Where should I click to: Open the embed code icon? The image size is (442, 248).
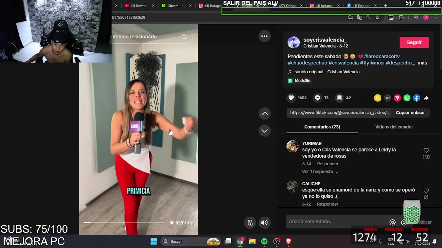coord(387,98)
